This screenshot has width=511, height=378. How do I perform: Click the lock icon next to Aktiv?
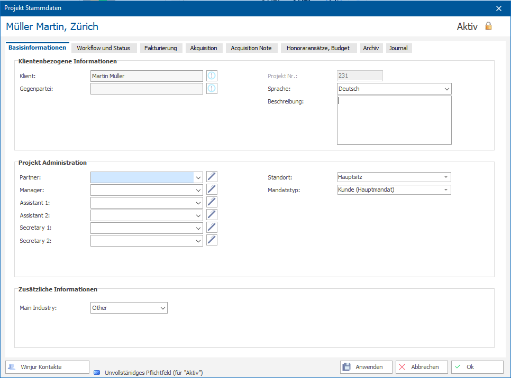[x=488, y=26]
